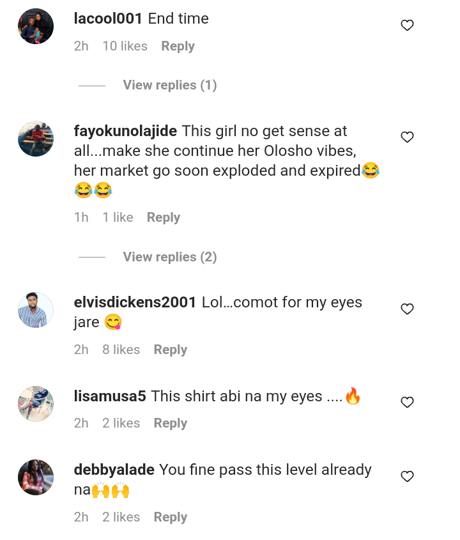Reply to lacool001's comment
The height and width of the screenshot is (540, 460).
tap(178, 46)
